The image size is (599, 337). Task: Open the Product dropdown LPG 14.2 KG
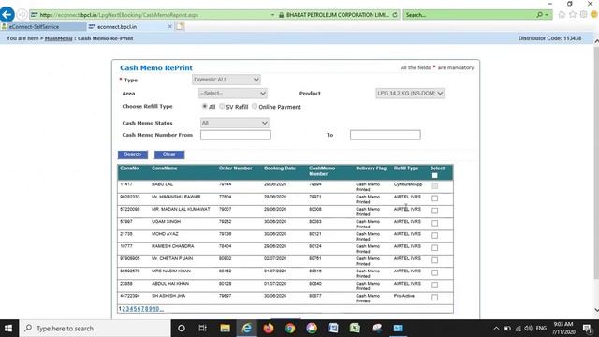(x=410, y=94)
